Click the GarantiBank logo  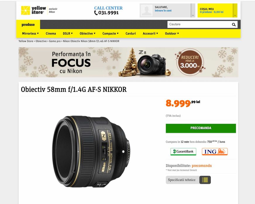point(183,151)
